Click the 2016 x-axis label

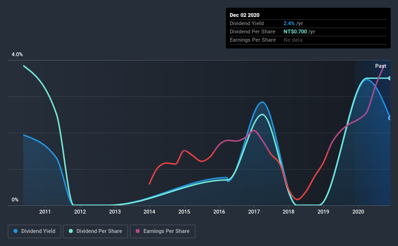tap(219, 212)
